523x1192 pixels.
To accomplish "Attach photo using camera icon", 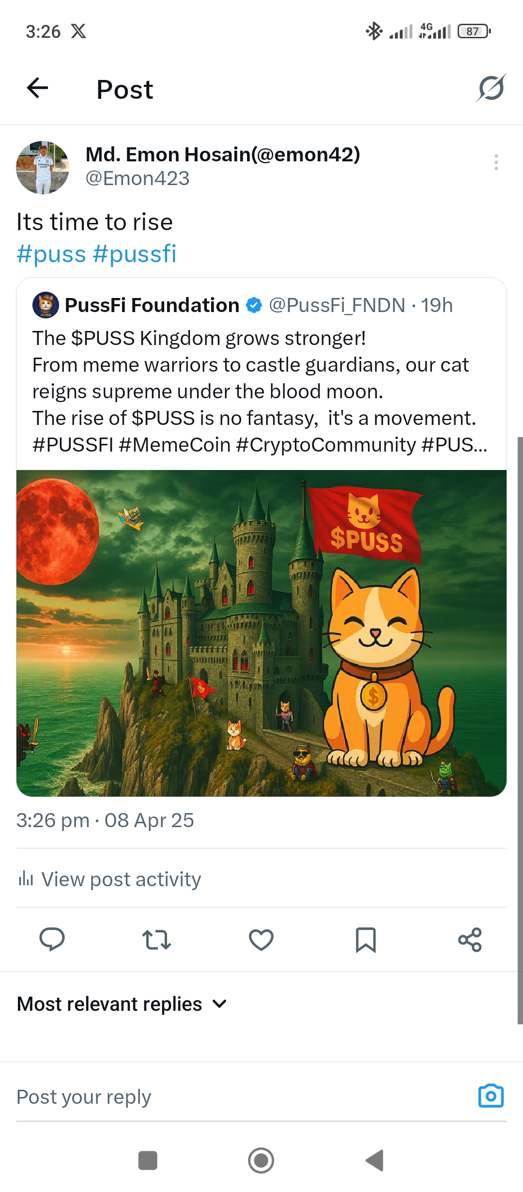I will click(491, 1096).
